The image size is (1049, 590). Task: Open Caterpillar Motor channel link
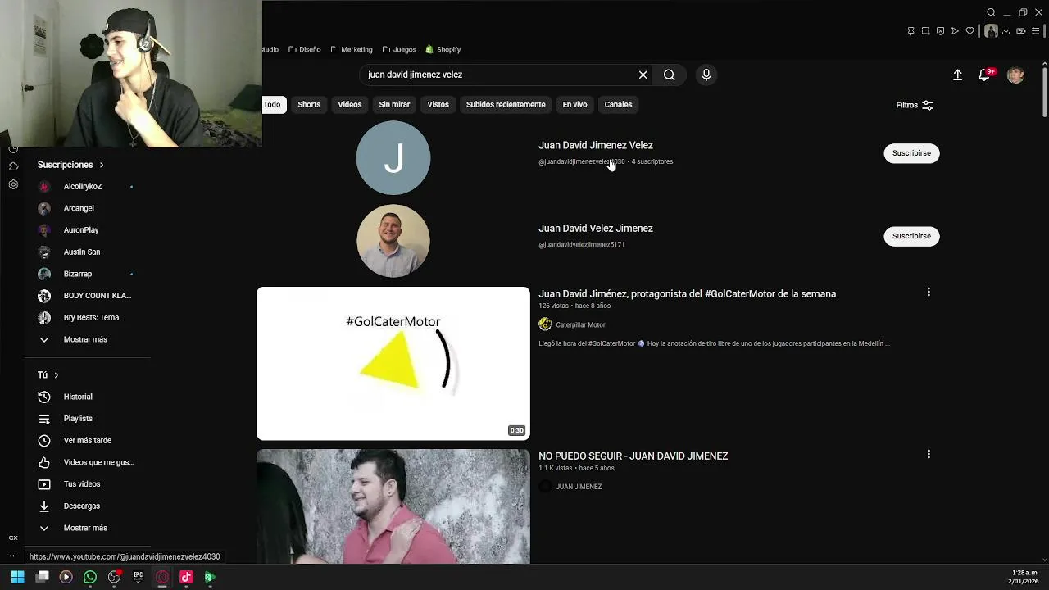click(580, 324)
